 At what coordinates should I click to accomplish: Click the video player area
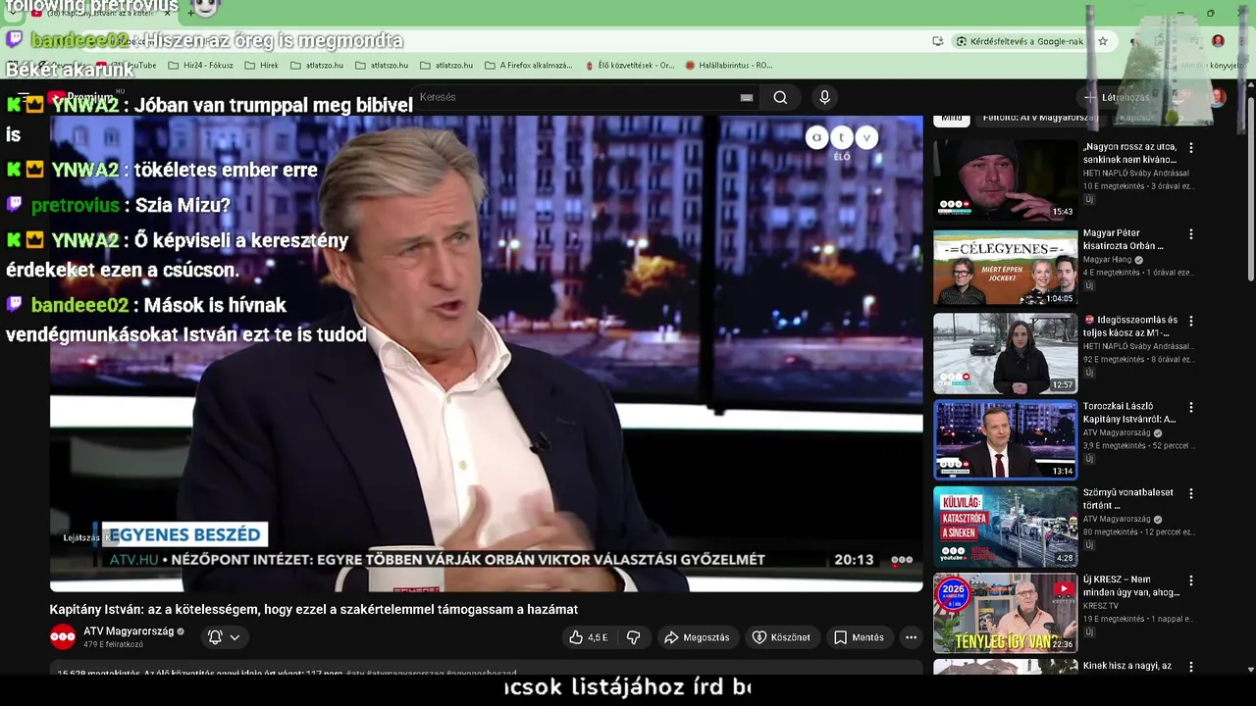pyautogui.click(x=487, y=353)
